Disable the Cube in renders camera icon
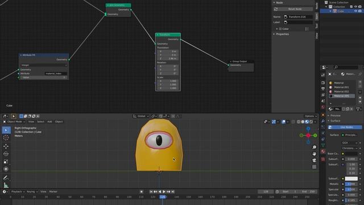 coord(360,11)
